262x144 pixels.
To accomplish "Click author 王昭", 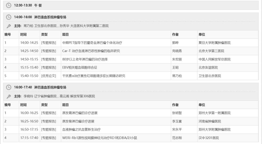I will pyautogui.click(x=175, y=68).
